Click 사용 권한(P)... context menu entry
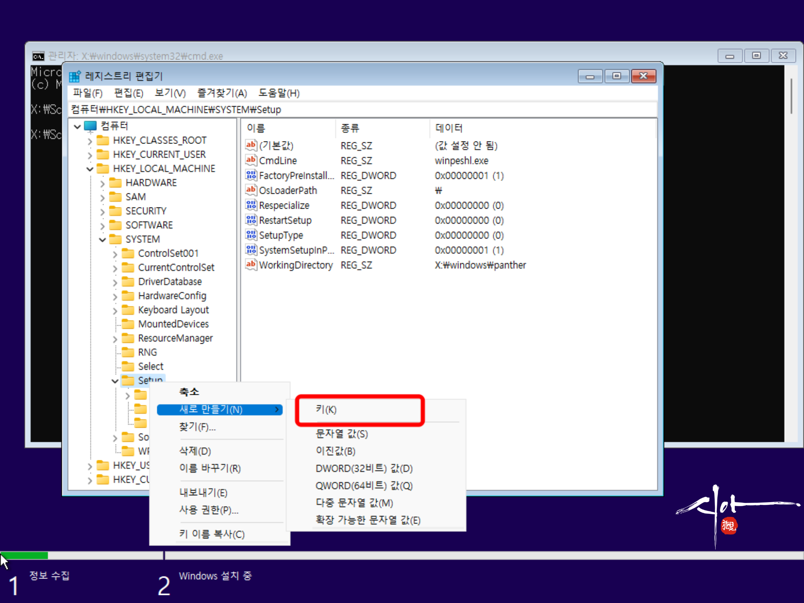This screenshot has height=603, width=804. tap(209, 510)
